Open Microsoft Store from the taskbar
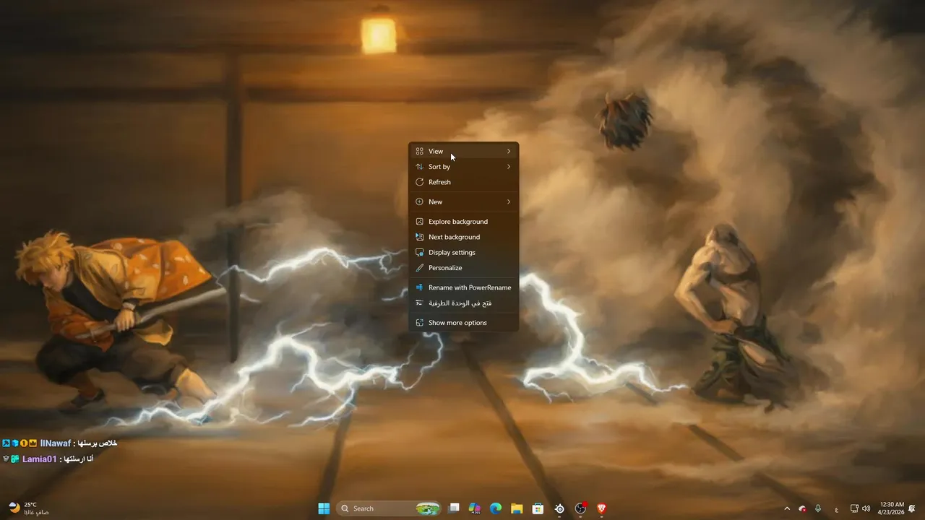The image size is (925, 520). pyautogui.click(x=538, y=508)
